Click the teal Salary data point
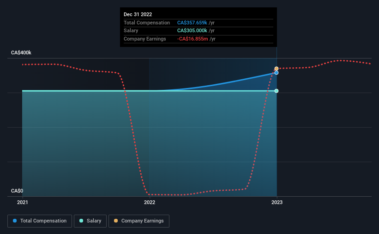The height and width of the screenshot is (234, 379). (x=277, y=91)
